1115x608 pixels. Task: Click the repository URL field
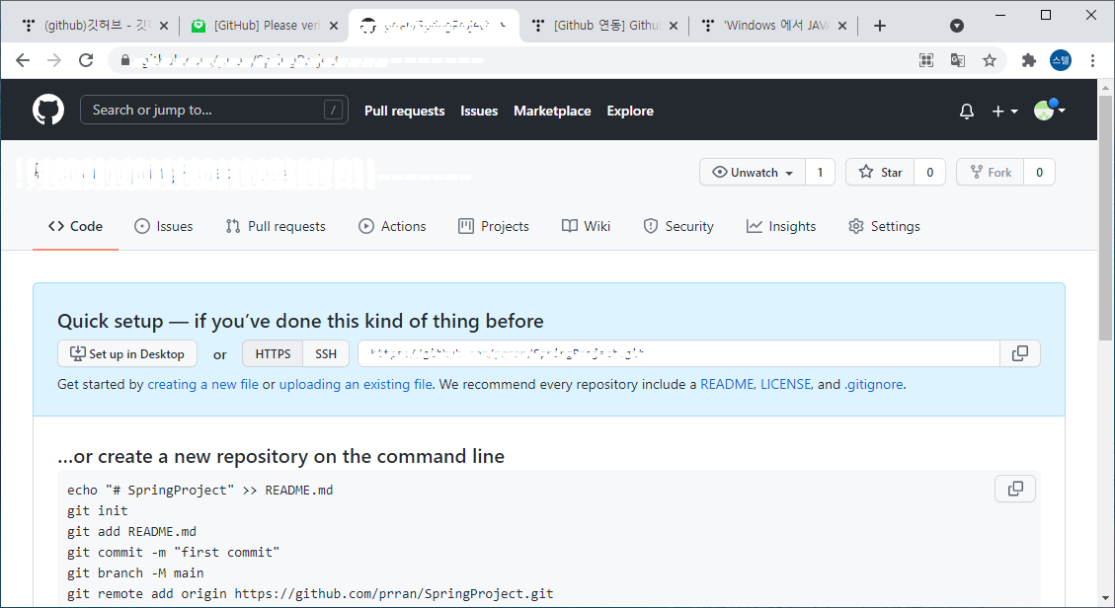[x=678, y=353]
